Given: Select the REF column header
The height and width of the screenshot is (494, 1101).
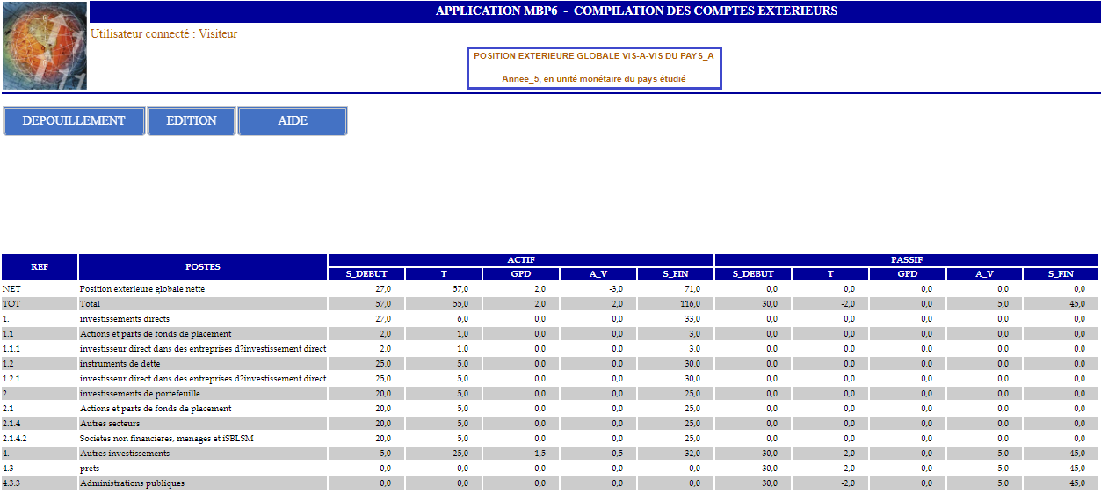Looking at the screenshot, I should click(x=40, y=267).
